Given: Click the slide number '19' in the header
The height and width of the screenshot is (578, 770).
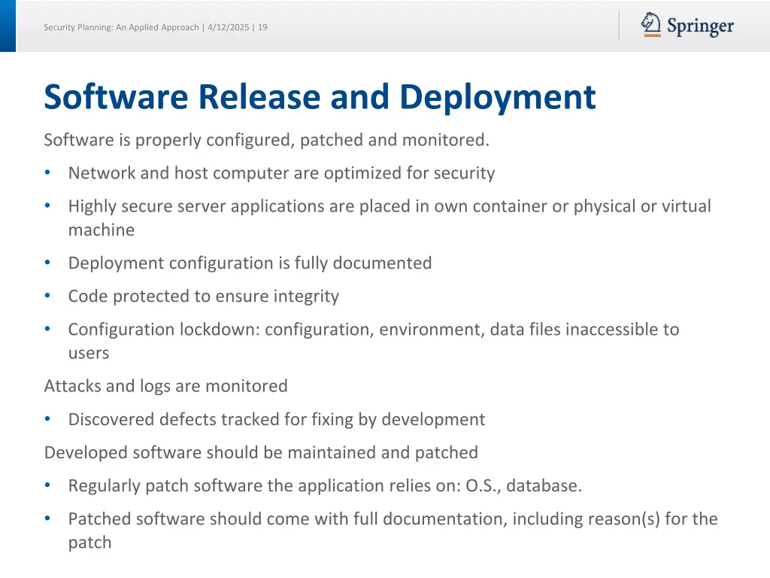Looking at the screenshot, I should pyautogui.click(x=262, y=28).
